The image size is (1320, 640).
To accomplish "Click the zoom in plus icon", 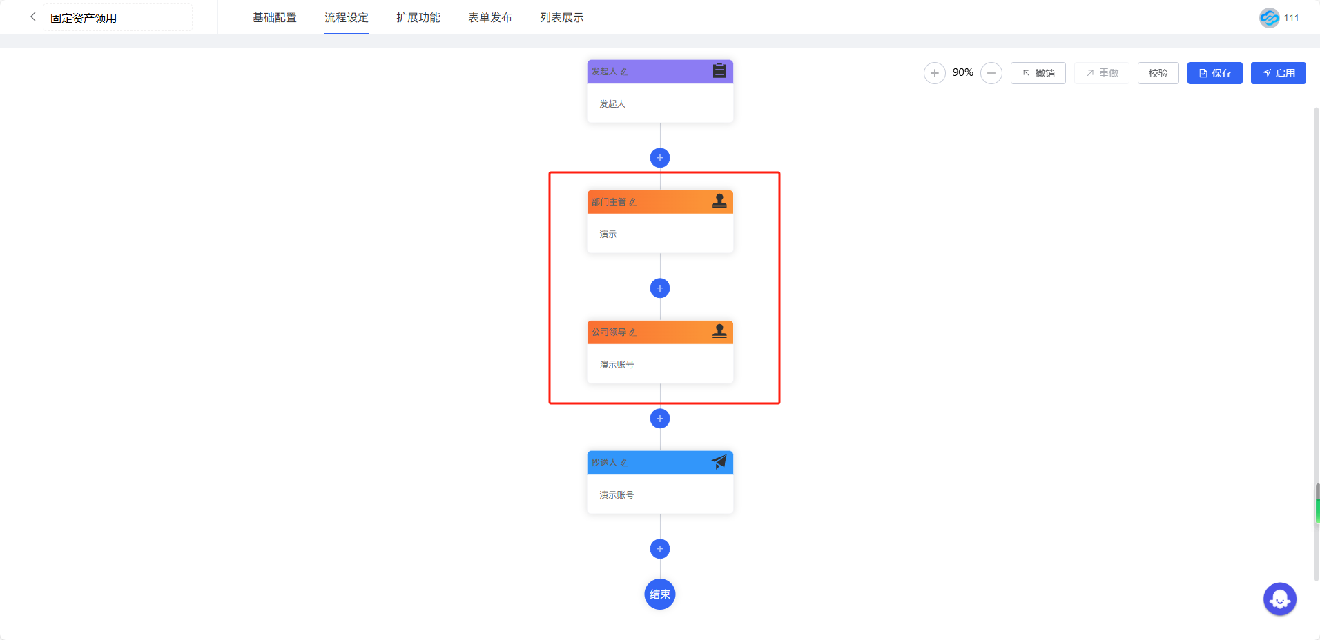I will [934, 73].
